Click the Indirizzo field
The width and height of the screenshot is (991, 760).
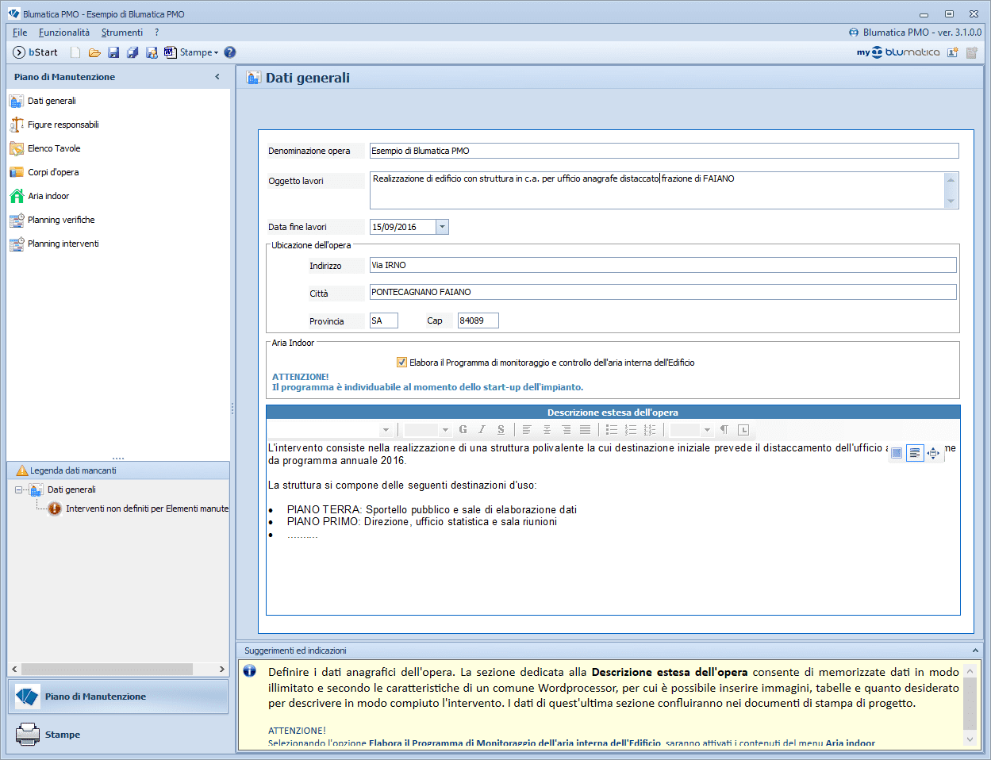pyautogui.click(x=663, y=265)
